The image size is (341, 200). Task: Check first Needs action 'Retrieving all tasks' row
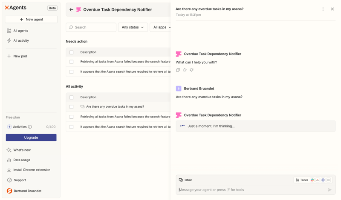pyautogui.click(x=71, y=62)
